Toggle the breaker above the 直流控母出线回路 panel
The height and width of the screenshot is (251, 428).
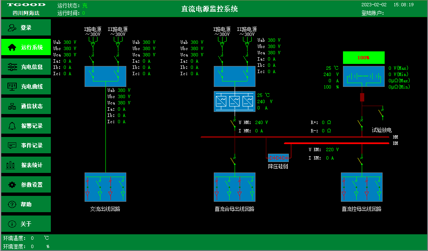click(x=360, y=159)
